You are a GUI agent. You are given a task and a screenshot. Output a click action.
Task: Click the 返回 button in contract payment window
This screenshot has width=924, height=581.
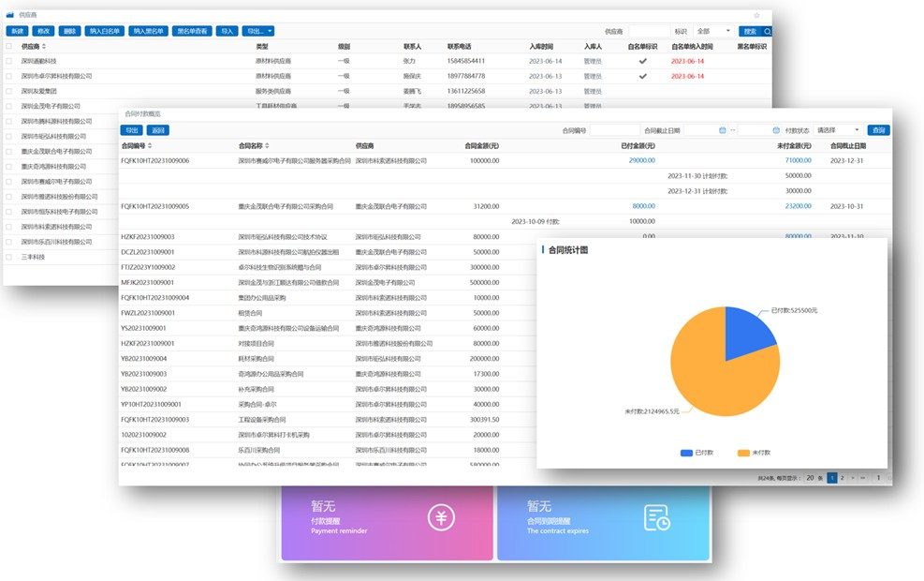click(158, 130)
